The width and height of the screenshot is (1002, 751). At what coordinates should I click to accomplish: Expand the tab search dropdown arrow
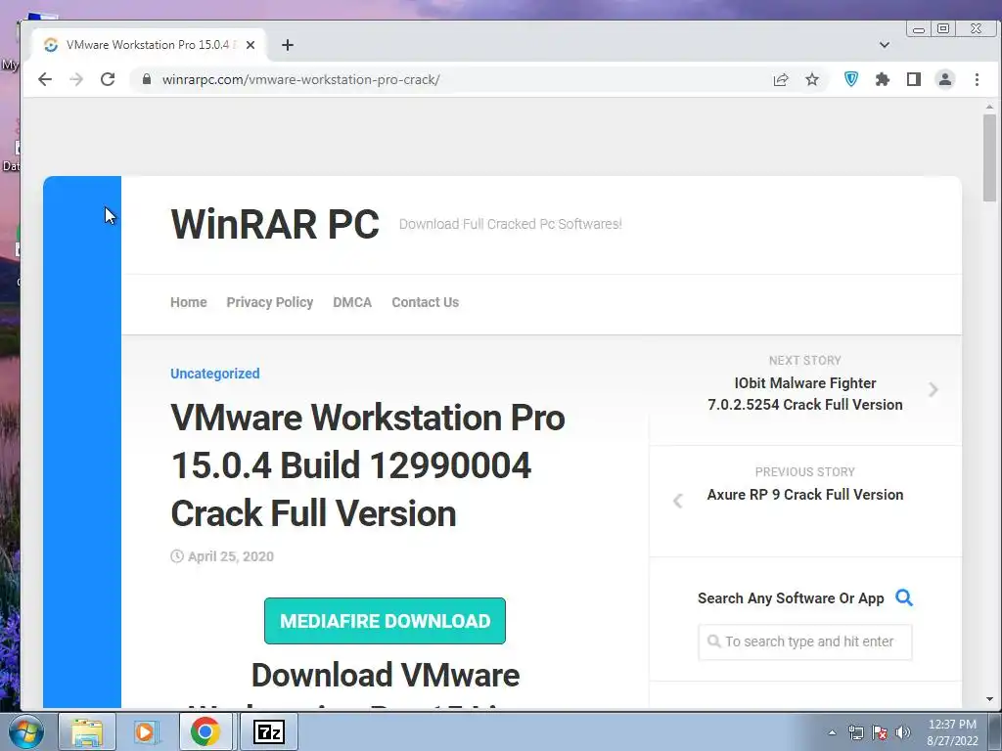pyautogui.click(x=885, y=45)
